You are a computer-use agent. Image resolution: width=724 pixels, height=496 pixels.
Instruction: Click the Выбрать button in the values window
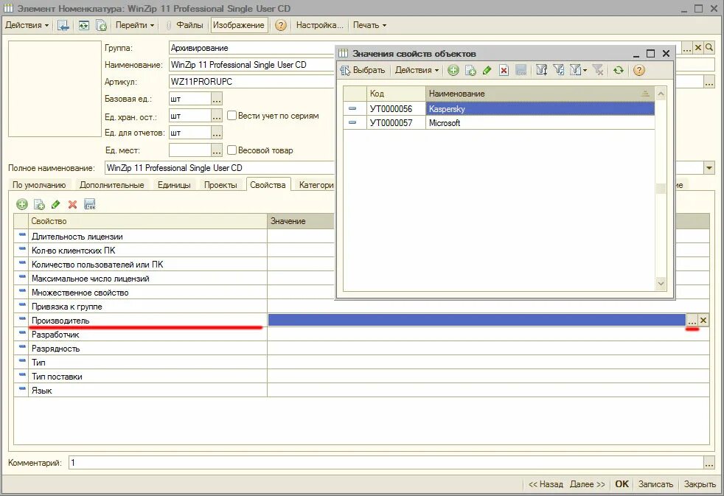tap(363, 70)
